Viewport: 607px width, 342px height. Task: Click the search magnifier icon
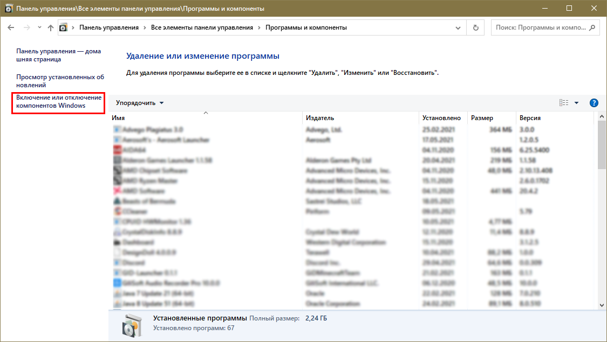click(592, 27)
